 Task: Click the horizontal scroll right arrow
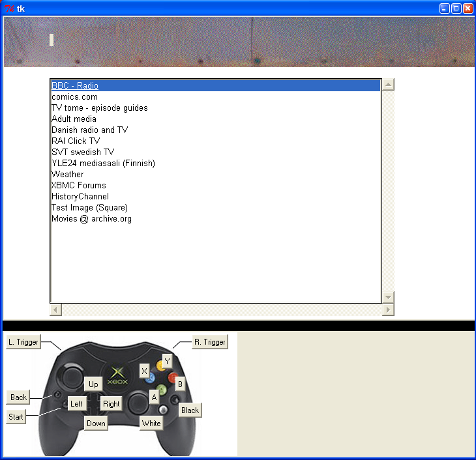point(388,309)
